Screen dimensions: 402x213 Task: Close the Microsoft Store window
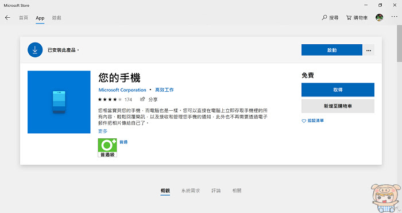[395, 5]
